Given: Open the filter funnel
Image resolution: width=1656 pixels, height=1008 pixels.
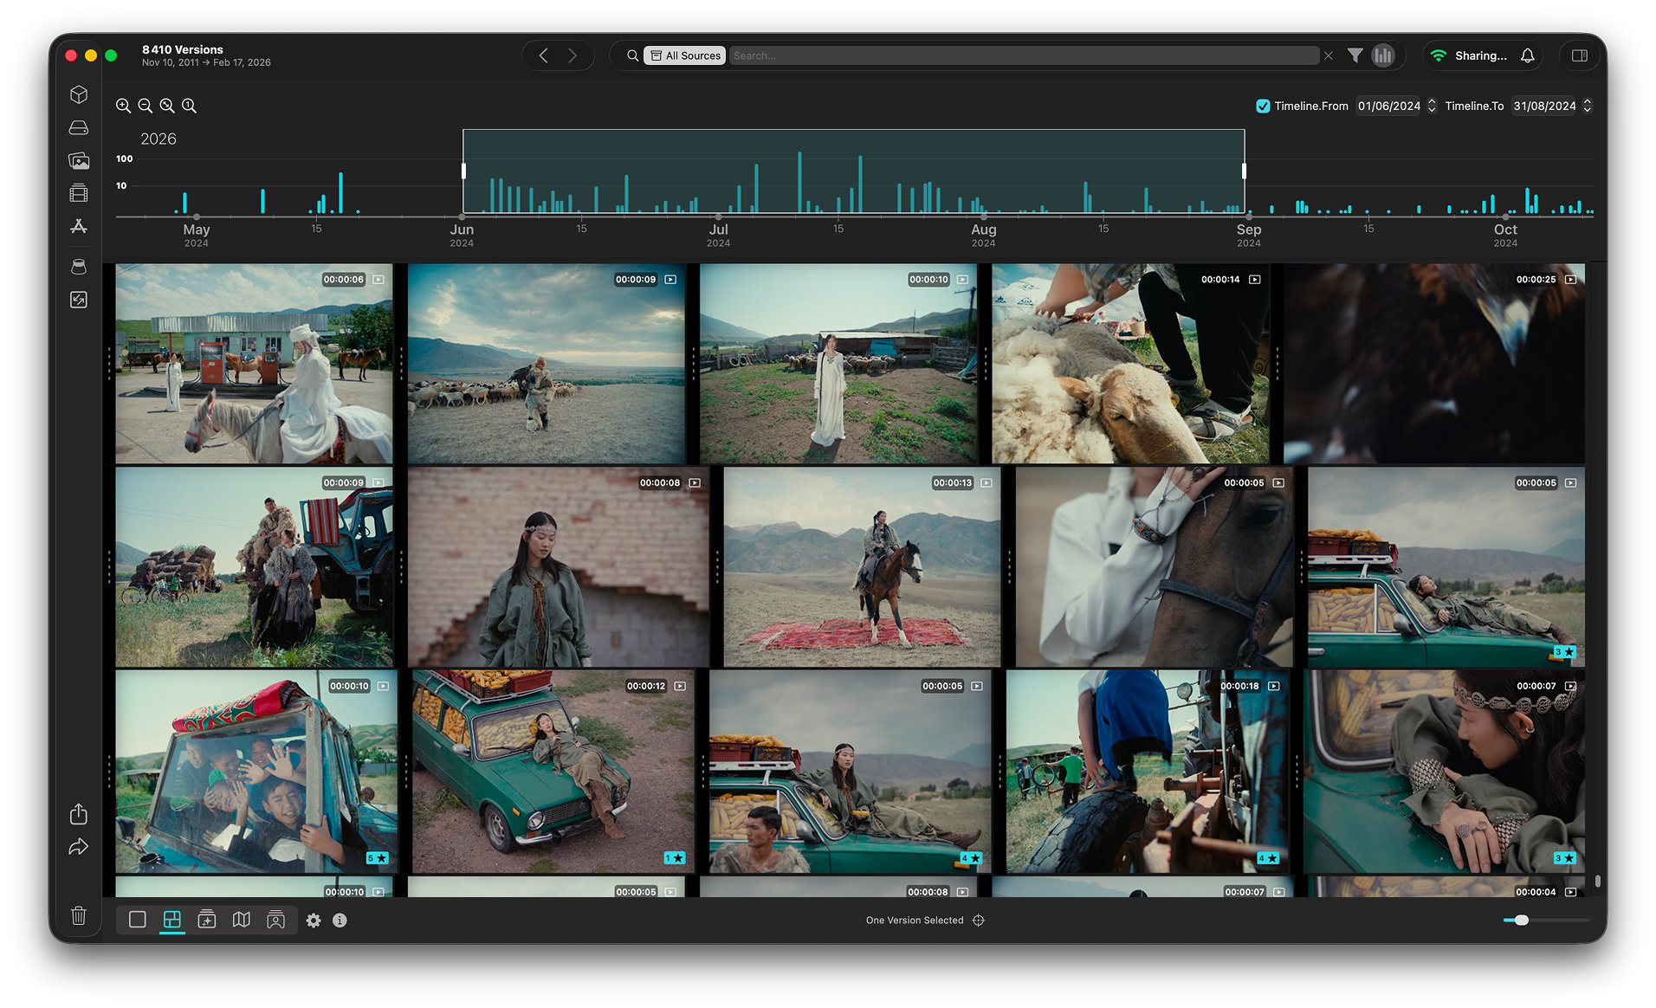Looking at the screenshot, I should 1355,55.
